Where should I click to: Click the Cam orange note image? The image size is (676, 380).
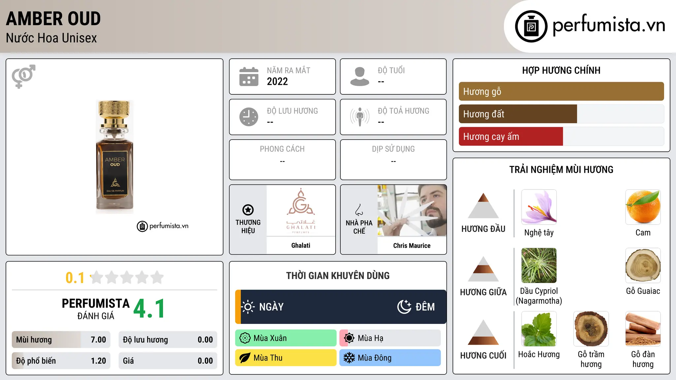[643, 207]
